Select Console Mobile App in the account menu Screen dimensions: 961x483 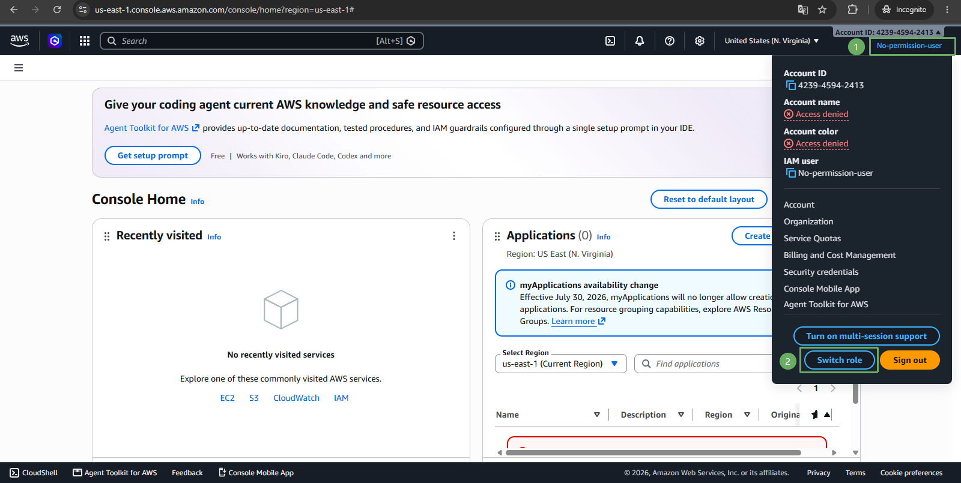pyautogui.click(x=822, y=289)
